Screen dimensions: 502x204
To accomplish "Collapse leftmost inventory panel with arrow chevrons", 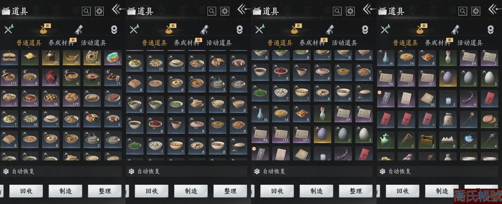I will (118, 10).
